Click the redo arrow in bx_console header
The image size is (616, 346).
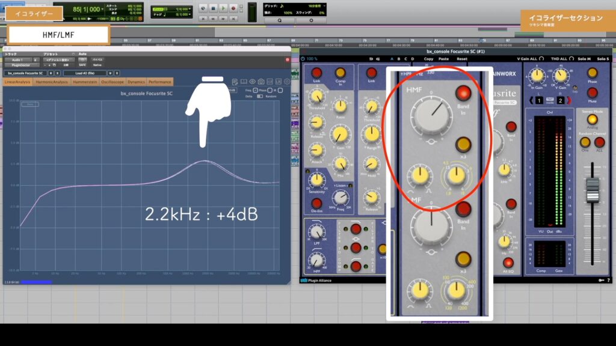click(x=378, y=59)
